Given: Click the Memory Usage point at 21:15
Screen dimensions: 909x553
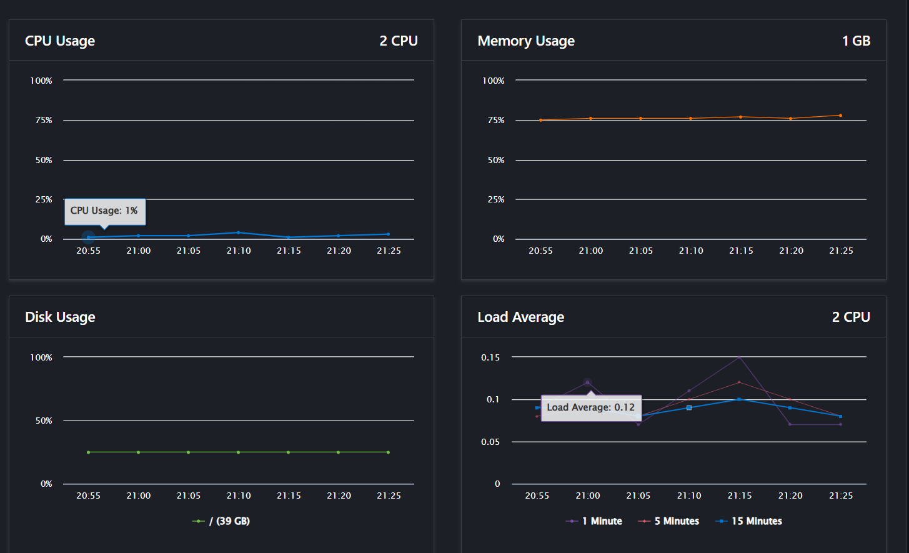Looking at the screenshot, I should 740,117.
